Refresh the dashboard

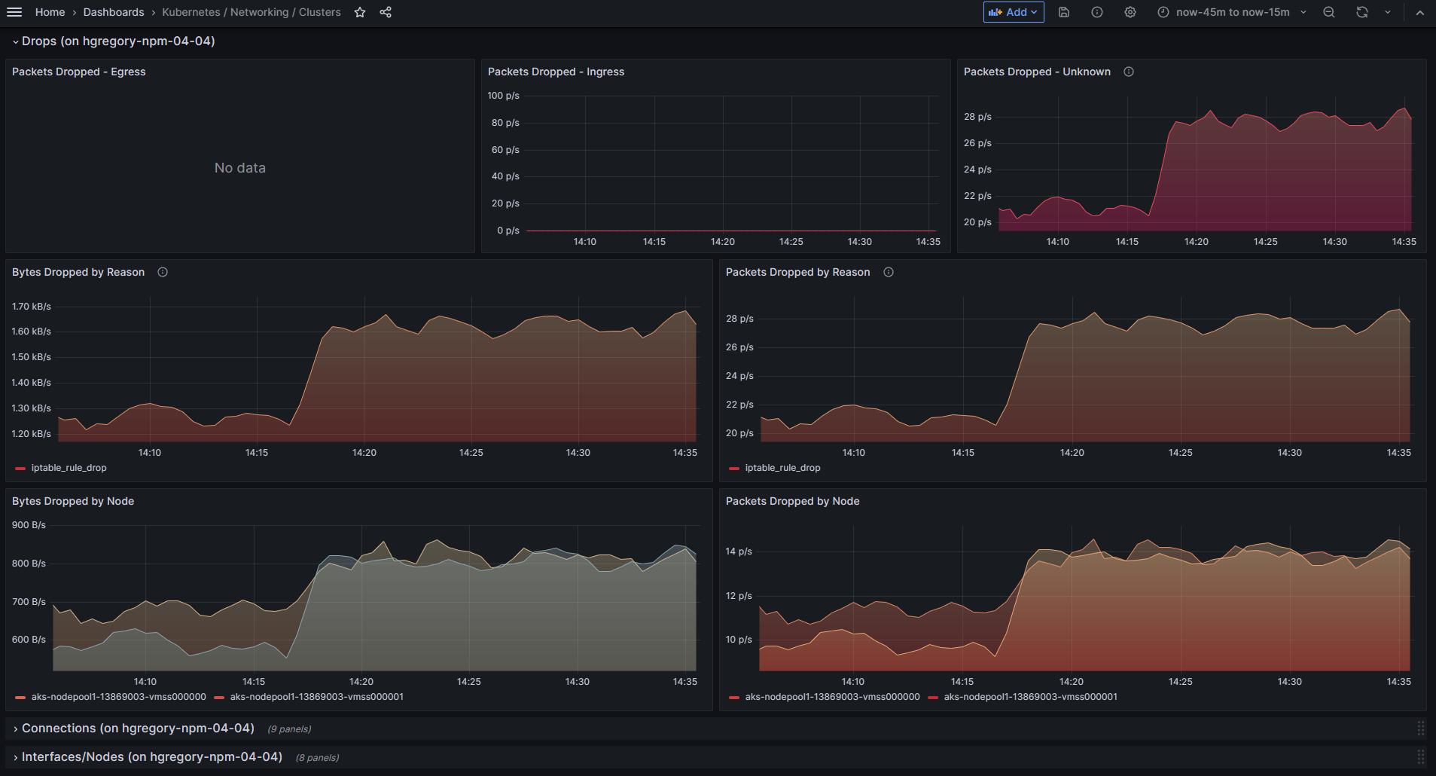pos(1362,12)
